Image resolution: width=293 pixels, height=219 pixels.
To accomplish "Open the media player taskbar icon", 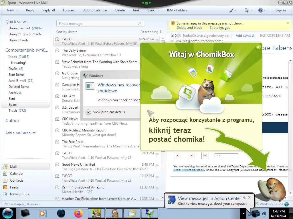I will pos(43,213).
